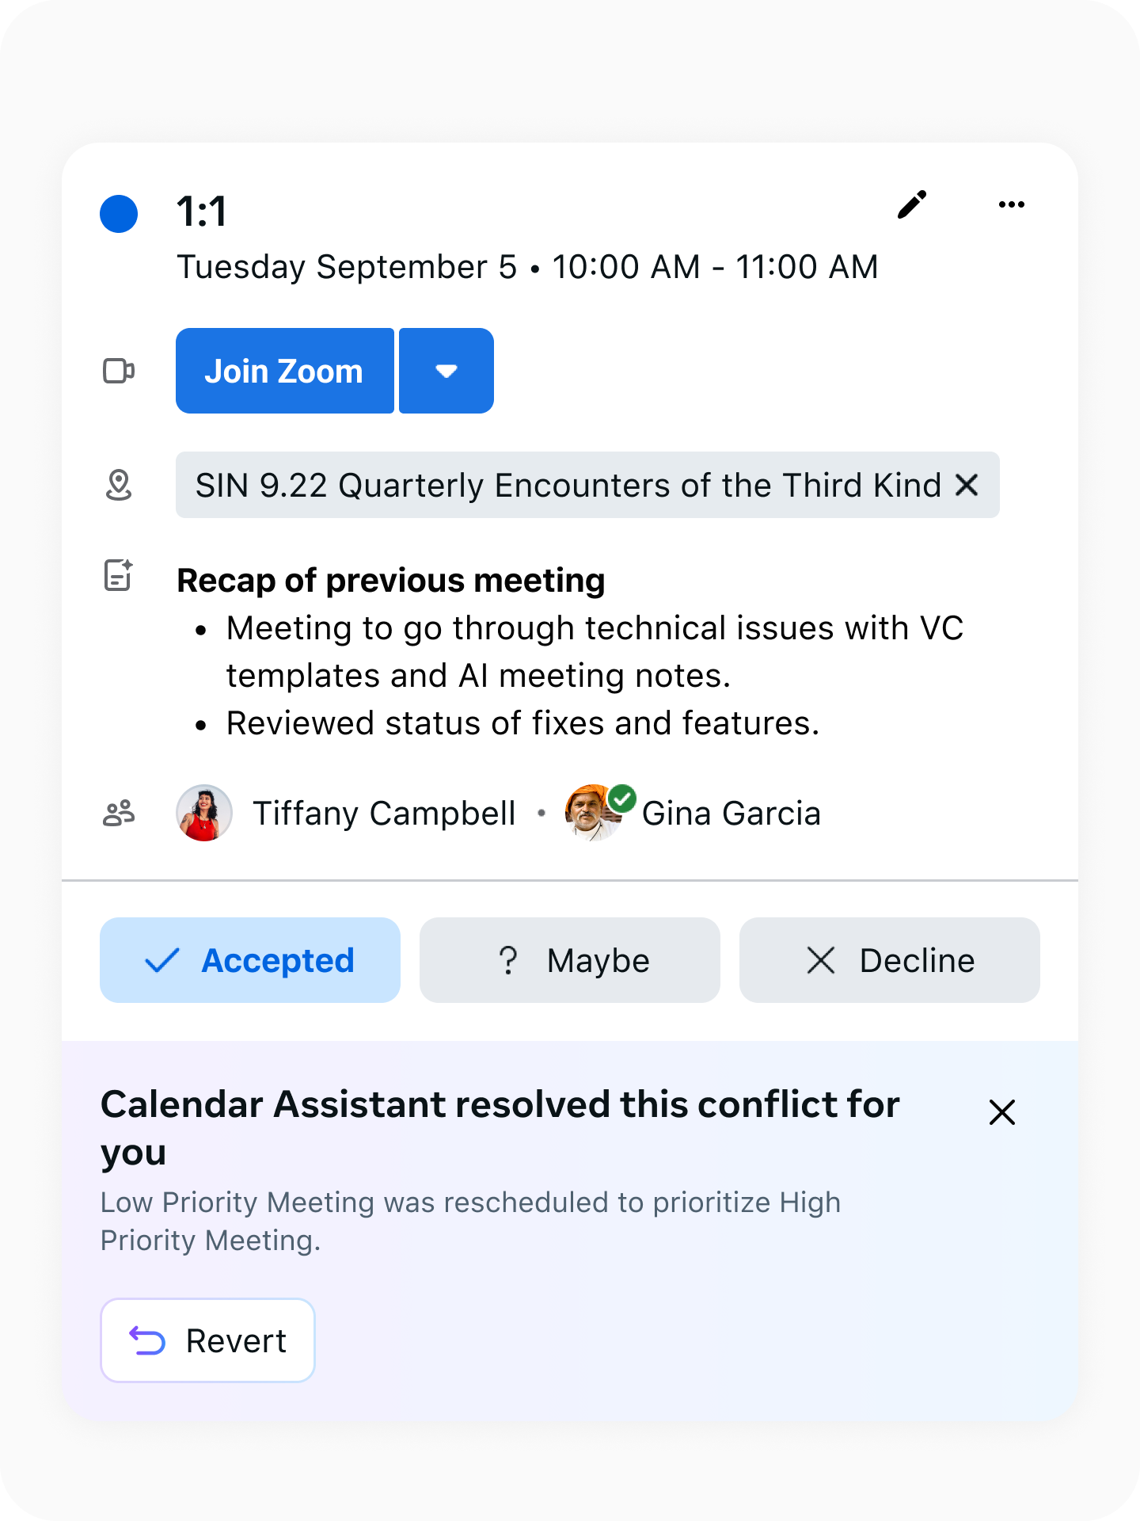Click the video conference camera icon

coord(120,370)
